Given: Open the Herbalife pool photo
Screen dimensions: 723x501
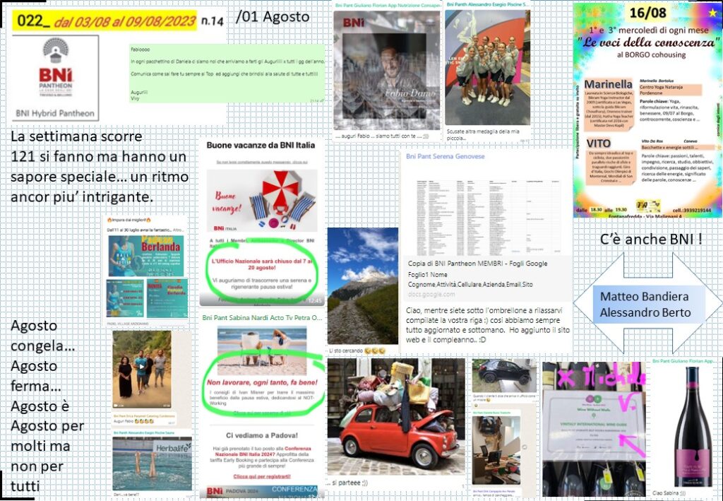Looking at the screenshot, I should [x=153, y=463].
